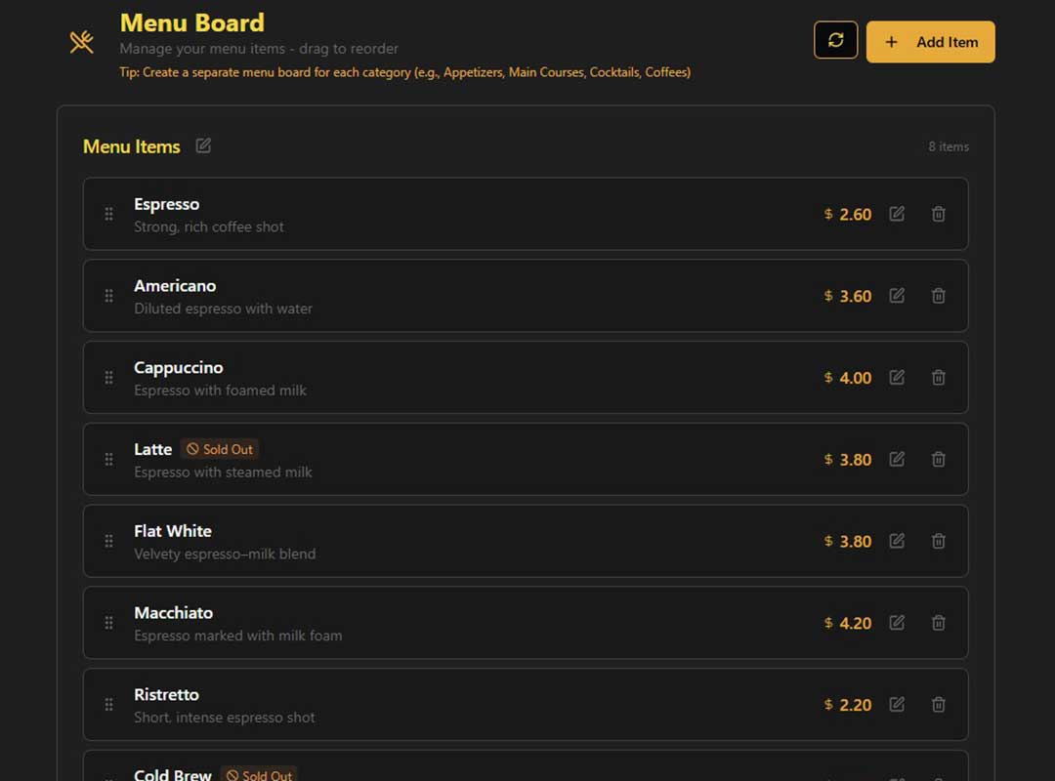Click the Sold Out badge on Latte
The width and height of the screenshot is (1055, 781).
pyautogui.click(x=219, y=449)
